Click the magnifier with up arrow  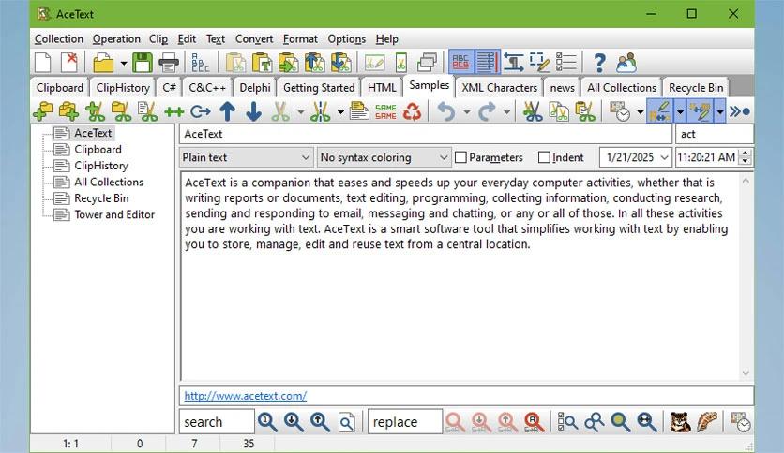pyautogui.click(x=320, y=422)
